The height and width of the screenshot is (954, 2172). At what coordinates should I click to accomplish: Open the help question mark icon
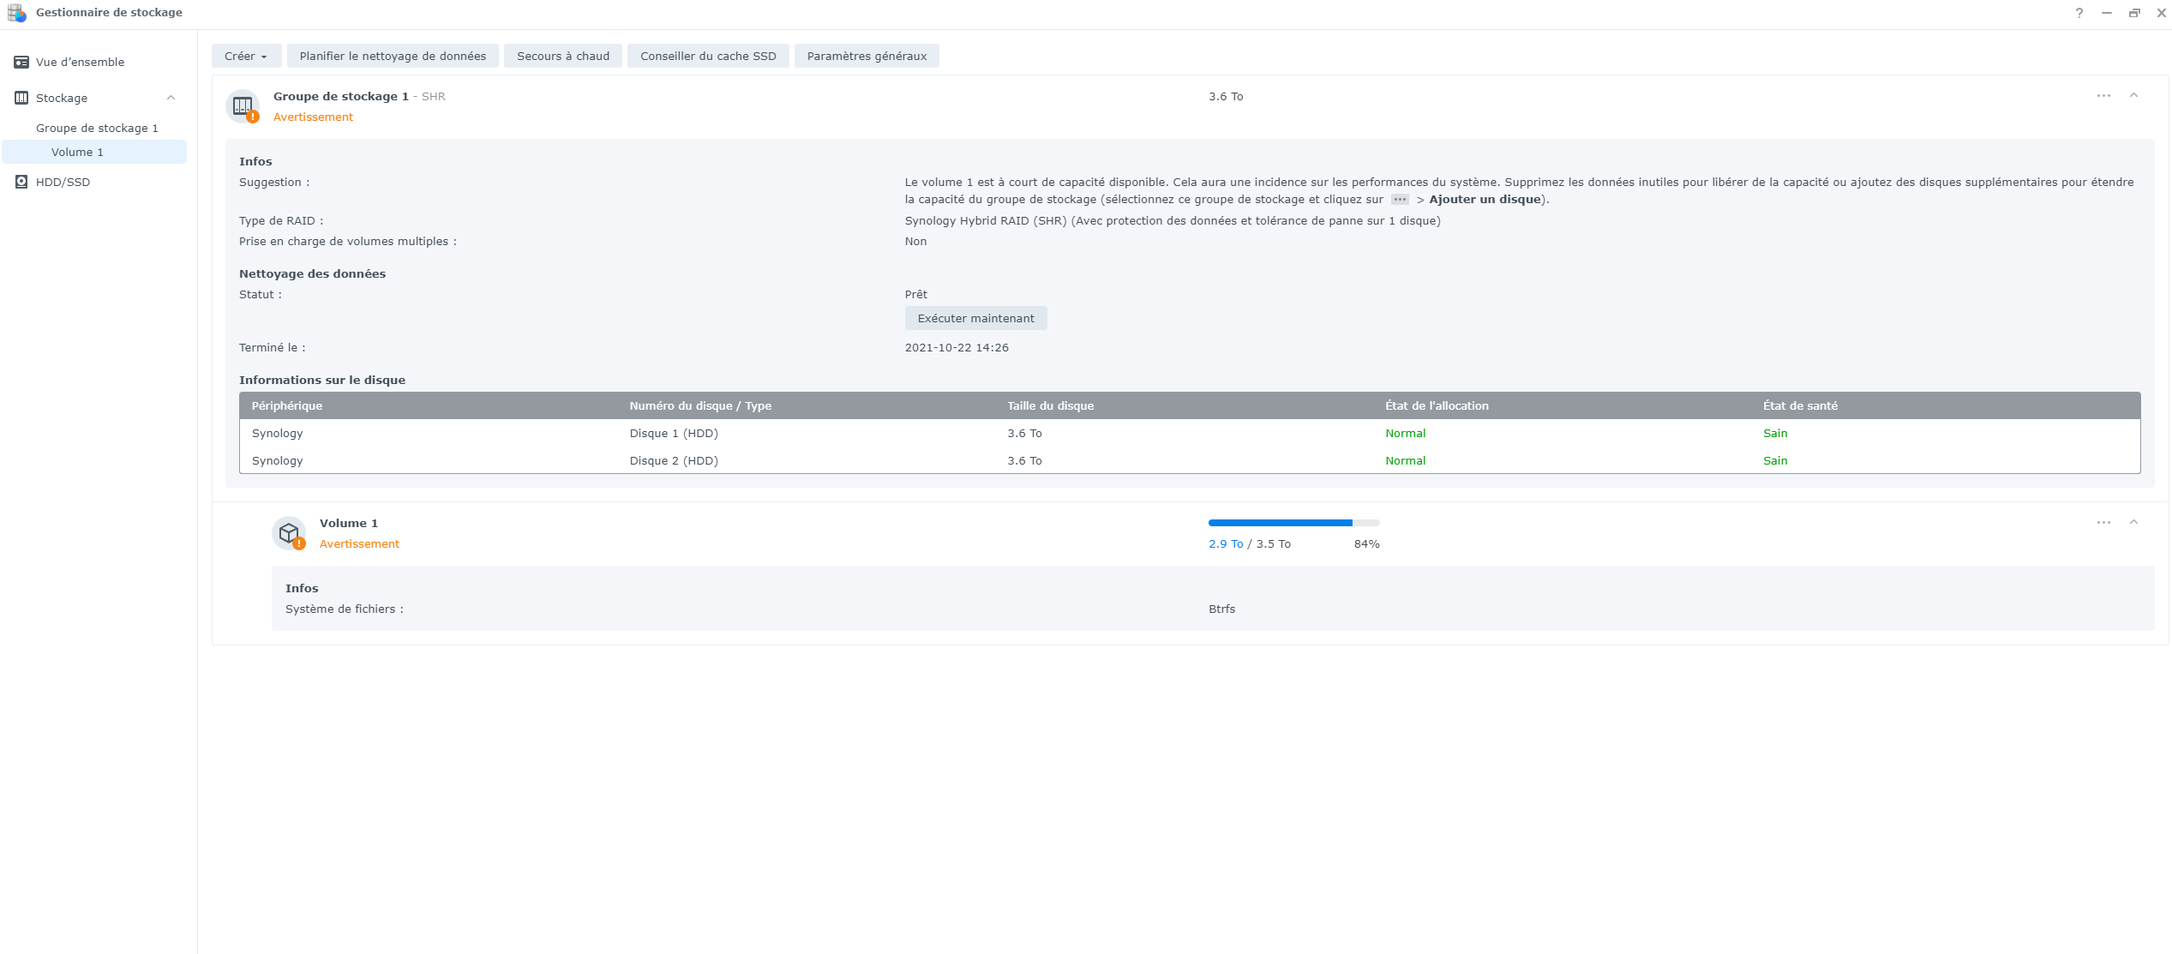point(2079,13)
